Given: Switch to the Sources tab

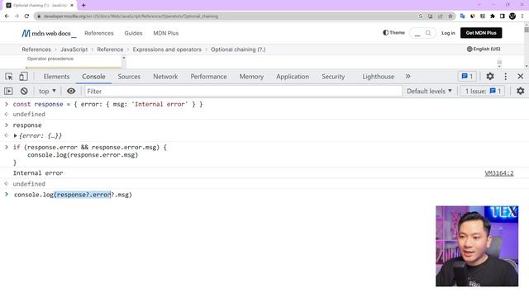Looking at the screenshot, I should click(x=129, y=77).
